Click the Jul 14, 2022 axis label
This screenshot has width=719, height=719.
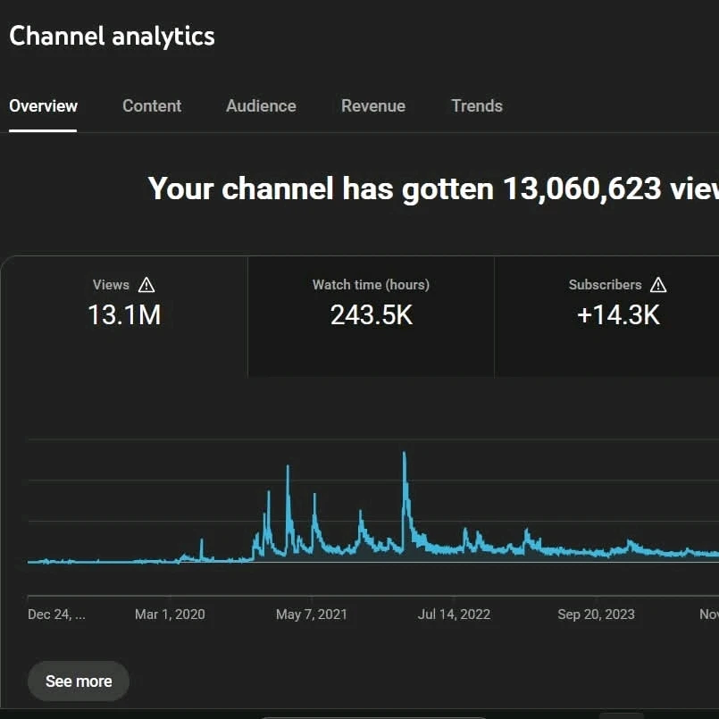[454, 614]
